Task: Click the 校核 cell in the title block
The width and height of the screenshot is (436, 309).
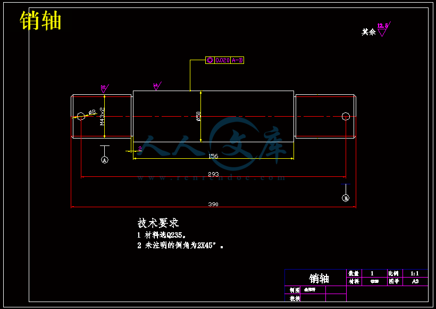Action: coord(293,298)
